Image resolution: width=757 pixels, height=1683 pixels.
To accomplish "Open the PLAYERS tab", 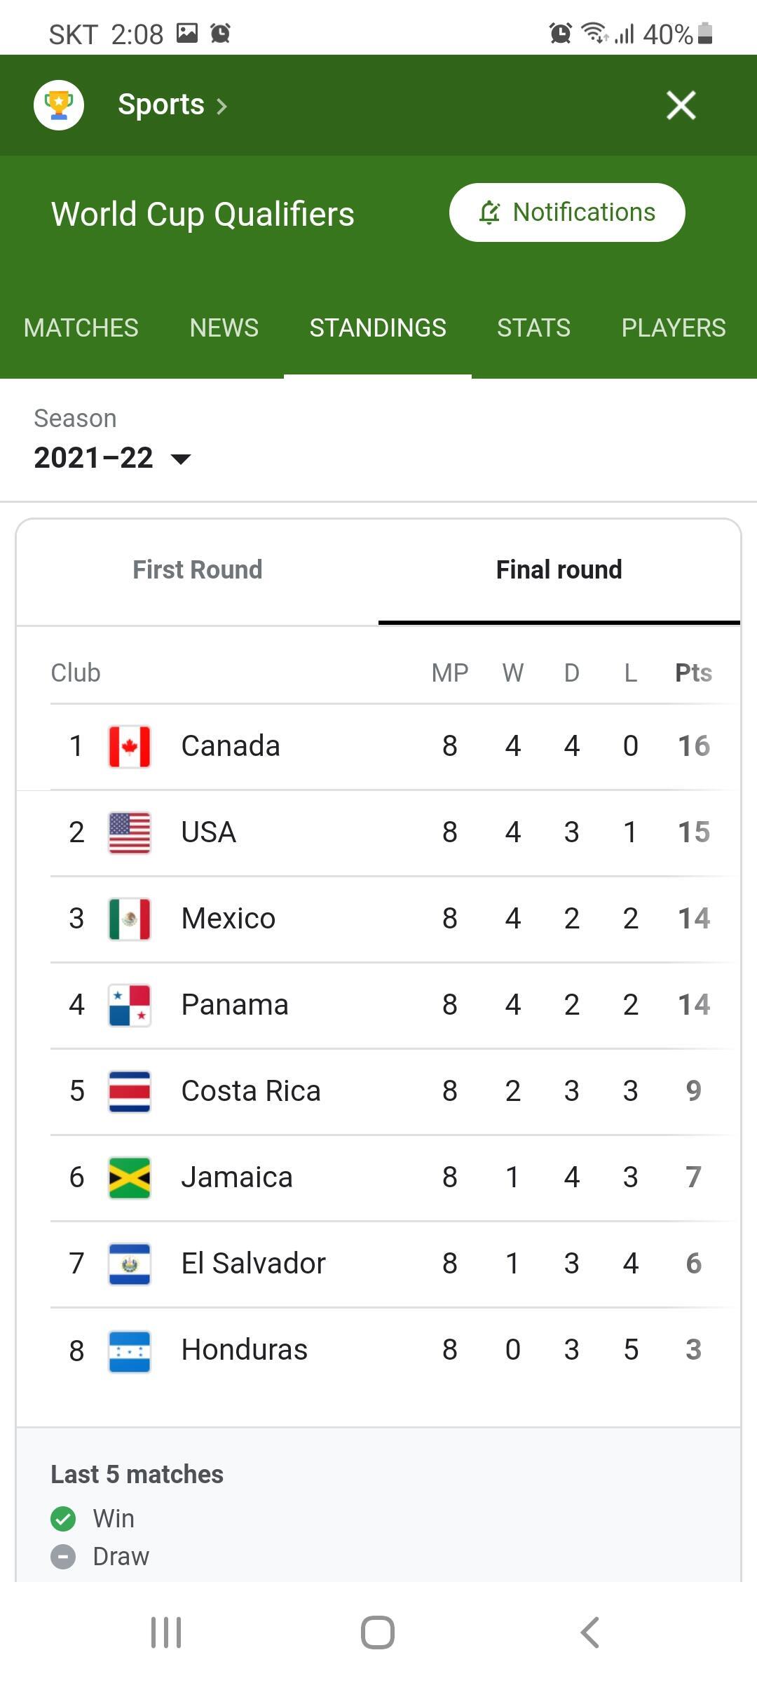I will point(674,327).
